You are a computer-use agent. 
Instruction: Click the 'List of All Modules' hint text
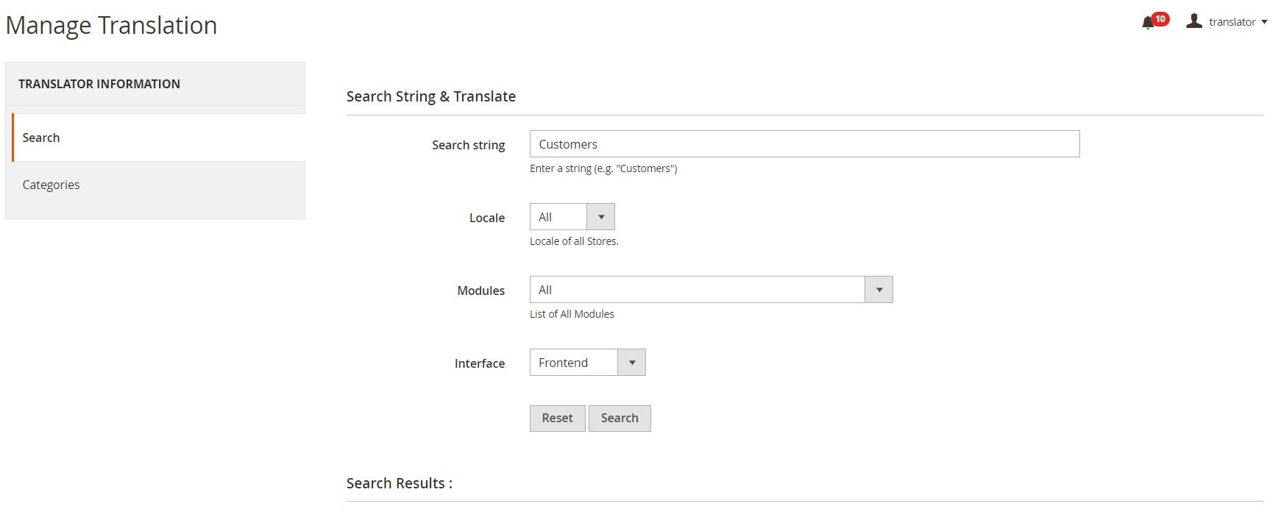[x=572, y=314]
